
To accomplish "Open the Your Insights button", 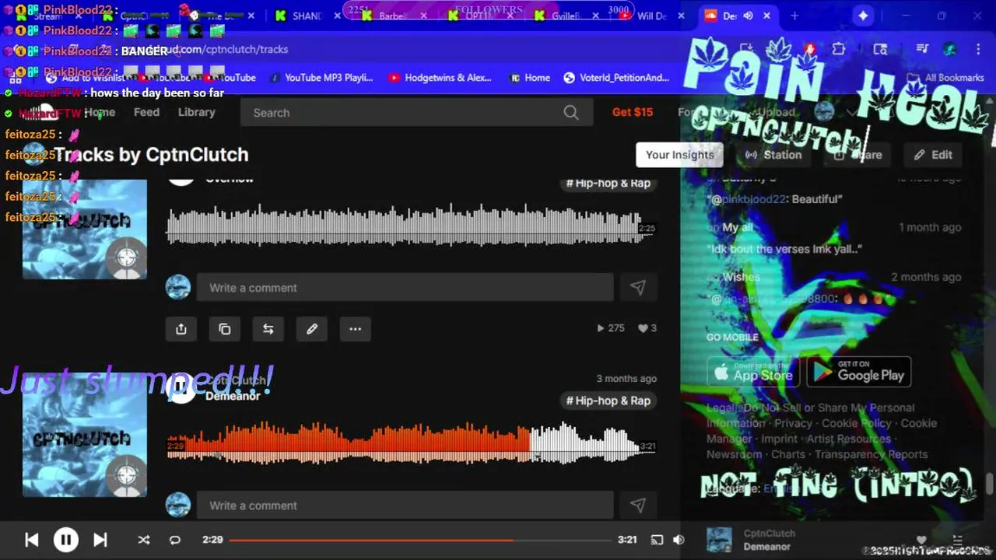I will pyautogui.click(x=679, y=155).
